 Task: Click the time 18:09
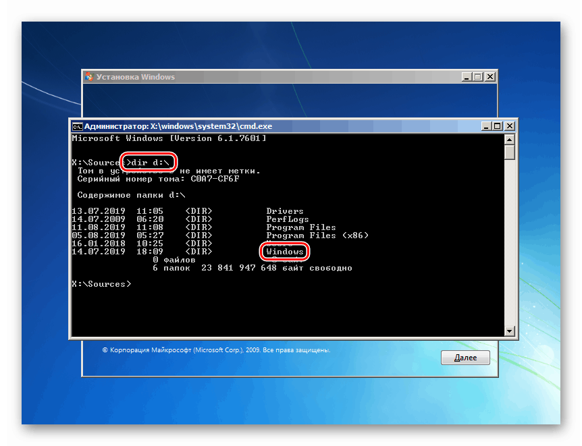tap(150, 252)
